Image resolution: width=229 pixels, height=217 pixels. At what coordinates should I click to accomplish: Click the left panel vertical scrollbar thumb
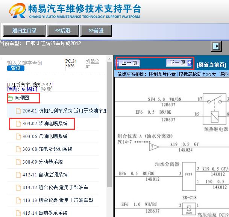click(109, 124)
